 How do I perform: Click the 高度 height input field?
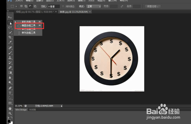[x=137, y=6]
